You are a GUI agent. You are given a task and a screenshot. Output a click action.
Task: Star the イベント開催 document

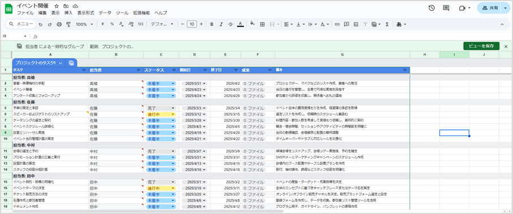[x=57, y=6]
